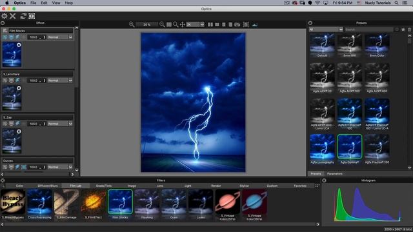Open S_LensFlare blend mode dropdown
This screenshot has width=413, height=232.
tap(60, 80)
